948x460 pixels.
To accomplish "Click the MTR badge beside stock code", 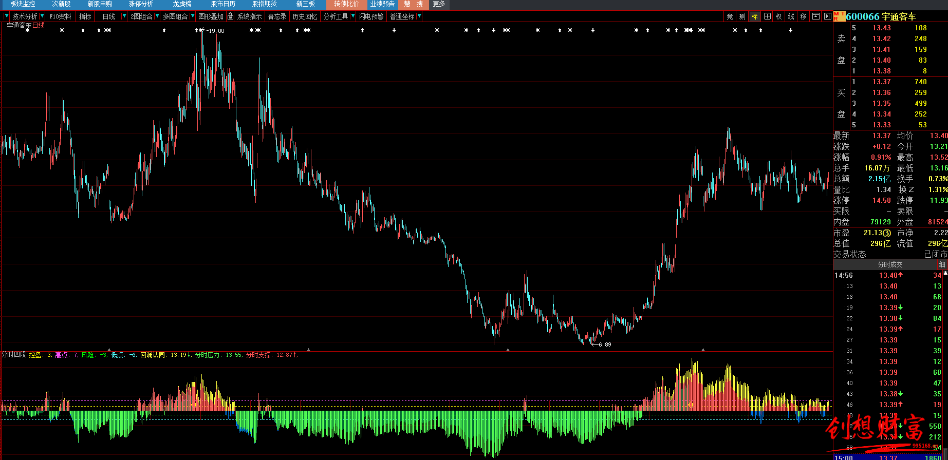I will pos(839,16).
